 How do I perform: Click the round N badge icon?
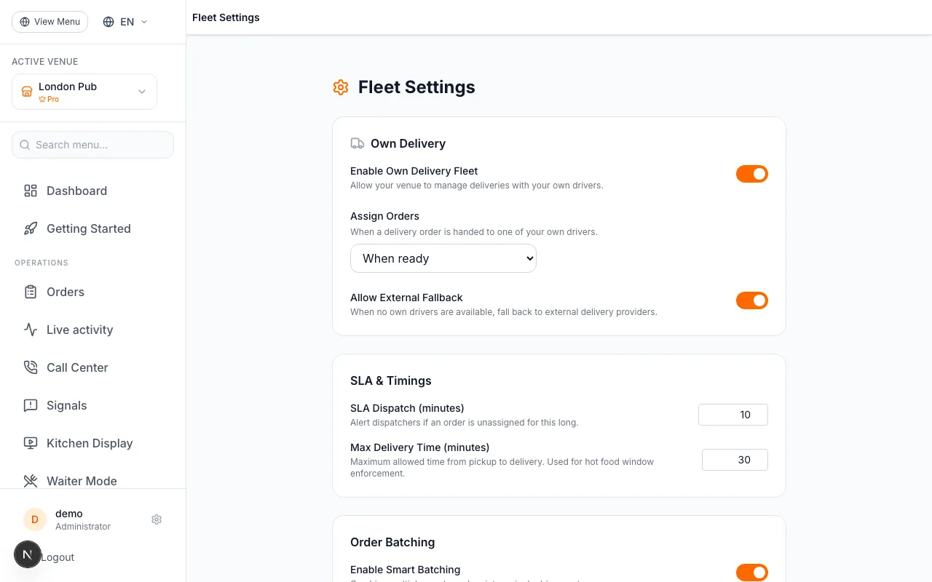coord(28,554)
